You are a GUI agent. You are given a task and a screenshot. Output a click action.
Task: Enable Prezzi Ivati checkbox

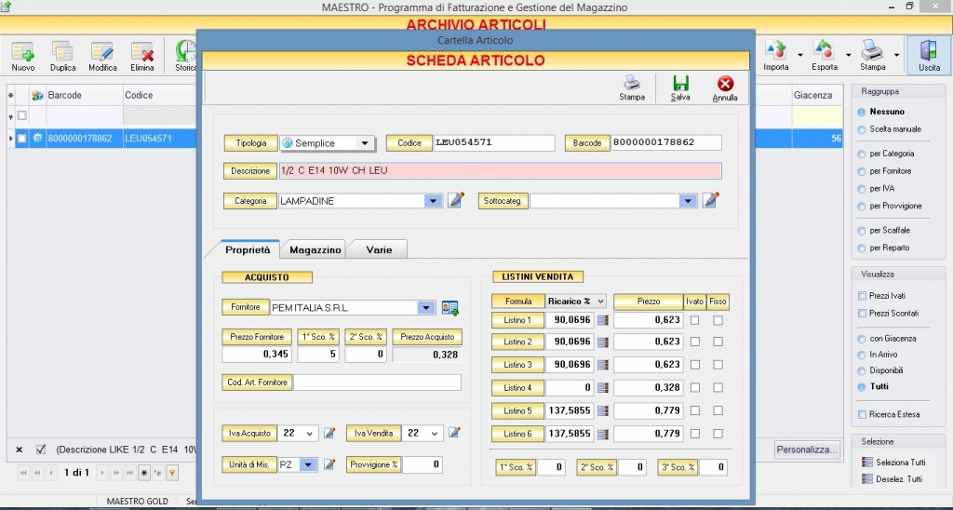click(x=862, y=296)
